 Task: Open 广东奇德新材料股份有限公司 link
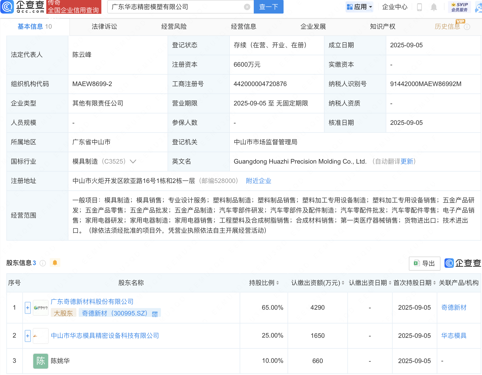[92, 302]
